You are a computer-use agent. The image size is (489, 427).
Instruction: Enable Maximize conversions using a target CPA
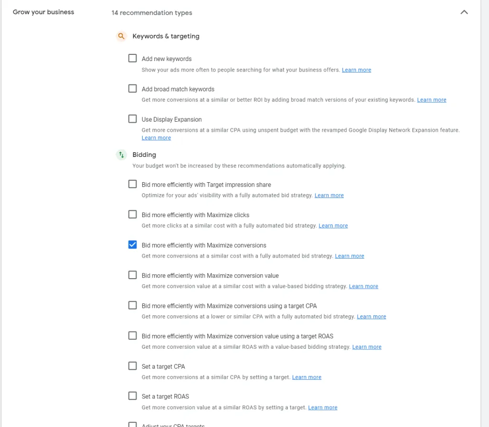132,305
